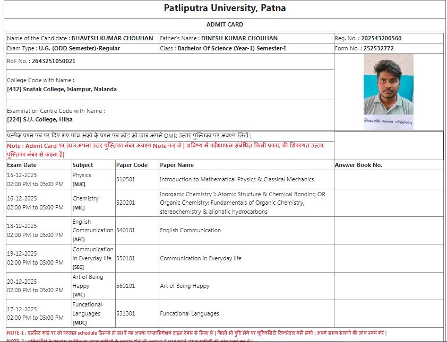Image resolution: width=447 pixels, height=342 pixels.
Task: Select the S.U. College, Hilsa examination centre
Action: (40, 119)
